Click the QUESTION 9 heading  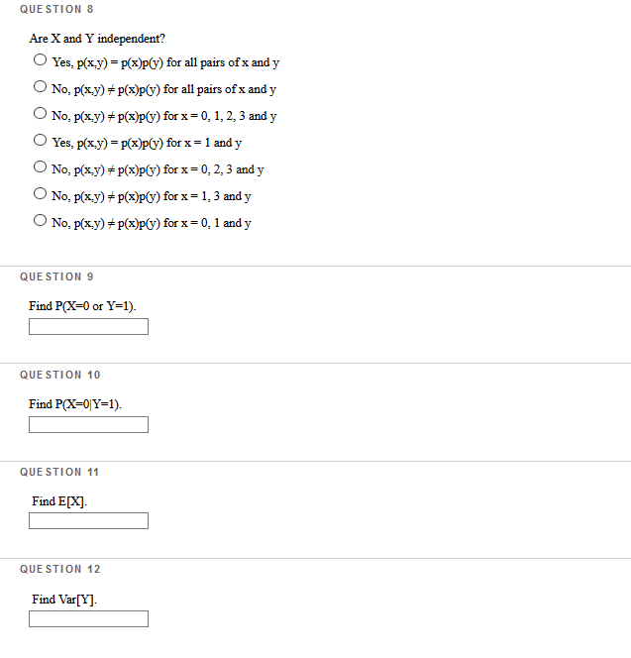click(56, 276)
